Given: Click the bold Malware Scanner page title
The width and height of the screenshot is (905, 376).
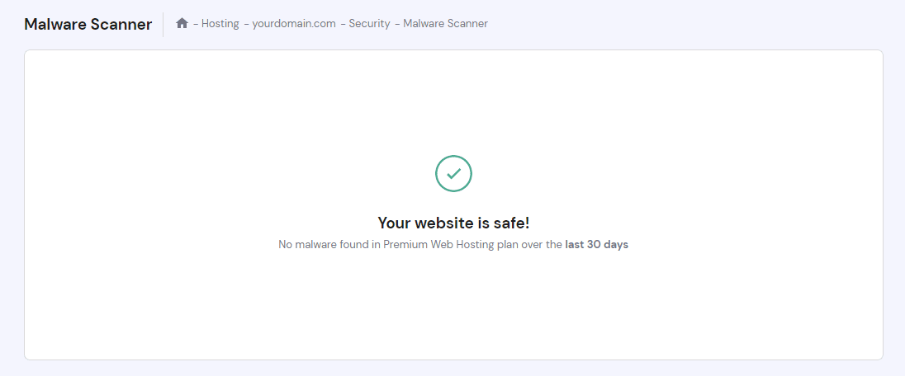Looking at the screenshot, I should (x=88, y=25).
